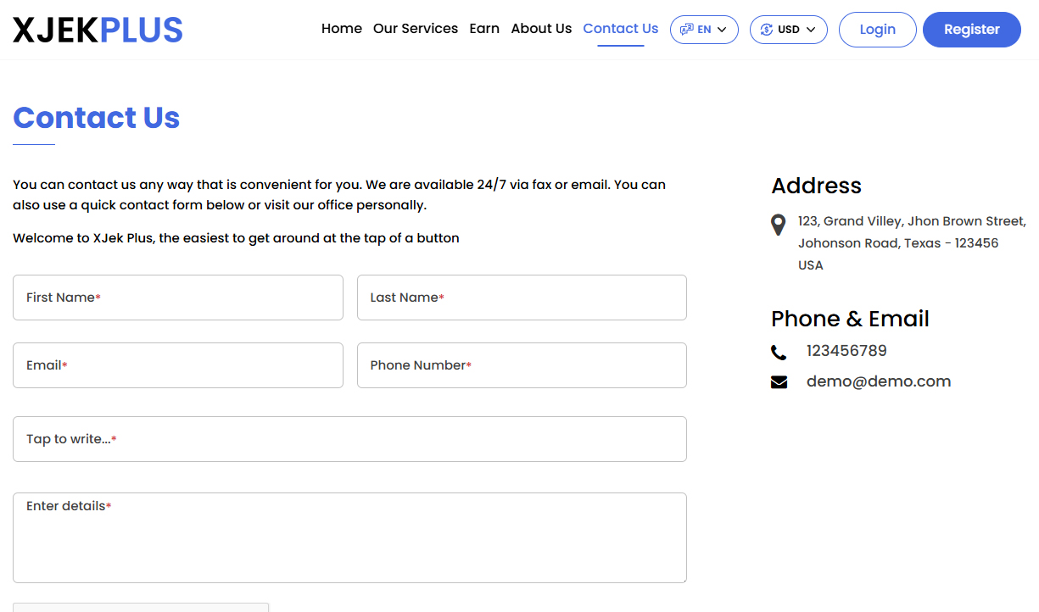Open the About Us page
The height and width of the screenshot is (612, 1039).
(x=541, y=28)
